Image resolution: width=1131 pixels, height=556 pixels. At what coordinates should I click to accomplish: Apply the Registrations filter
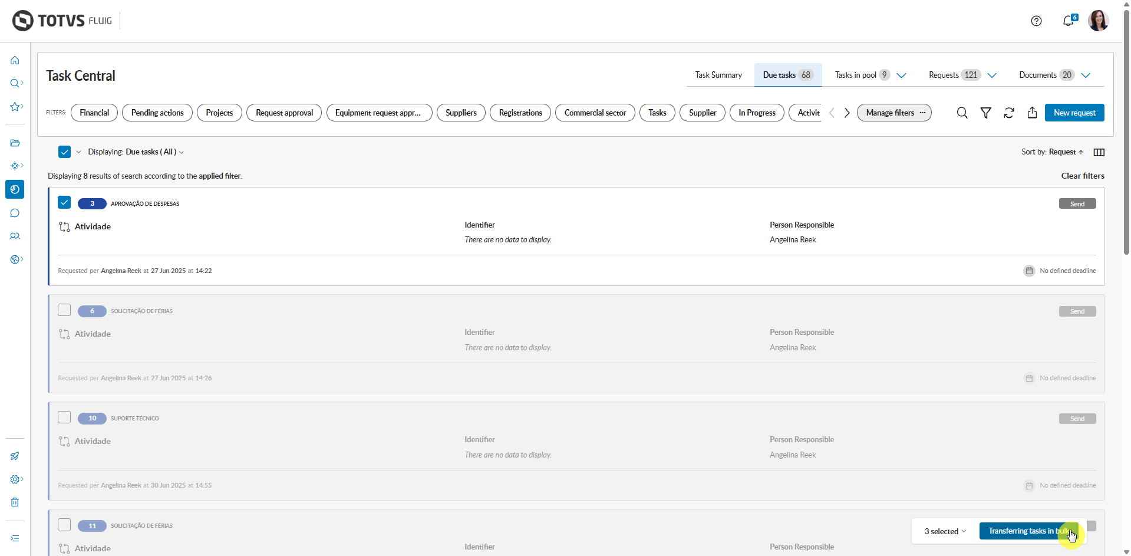(x=520, y=113)
